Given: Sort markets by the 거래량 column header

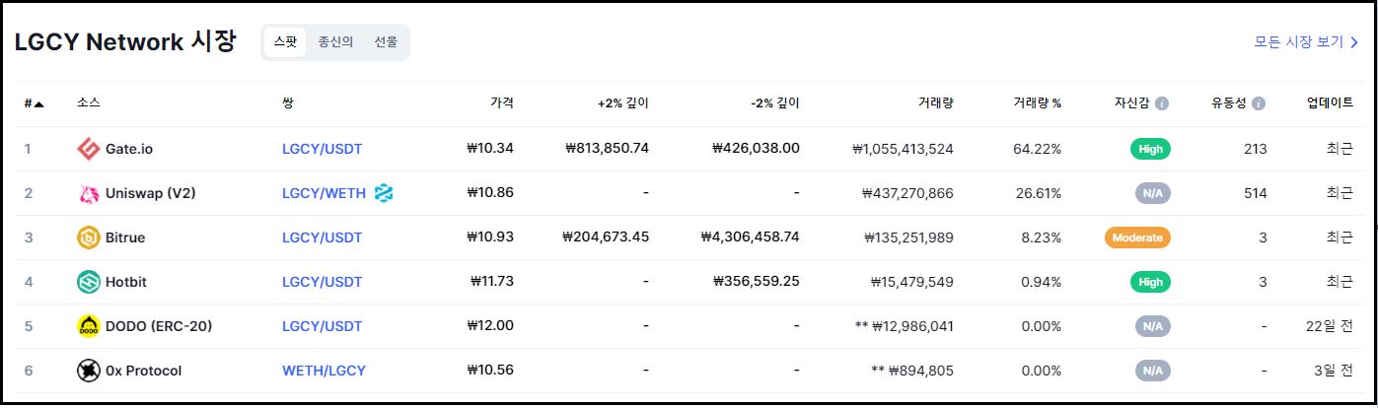Looking at the screenshot, I should pos(935,103).
